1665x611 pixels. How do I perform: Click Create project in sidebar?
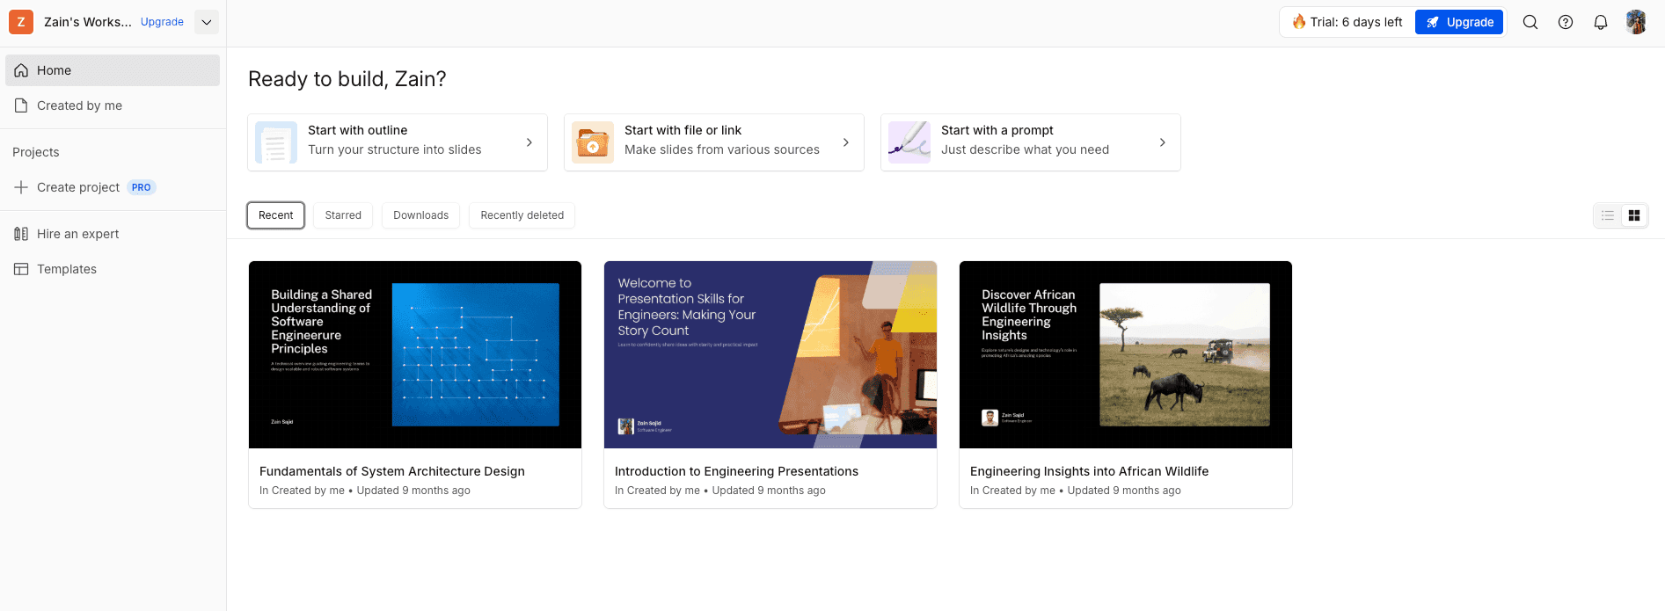click(78, 187)
